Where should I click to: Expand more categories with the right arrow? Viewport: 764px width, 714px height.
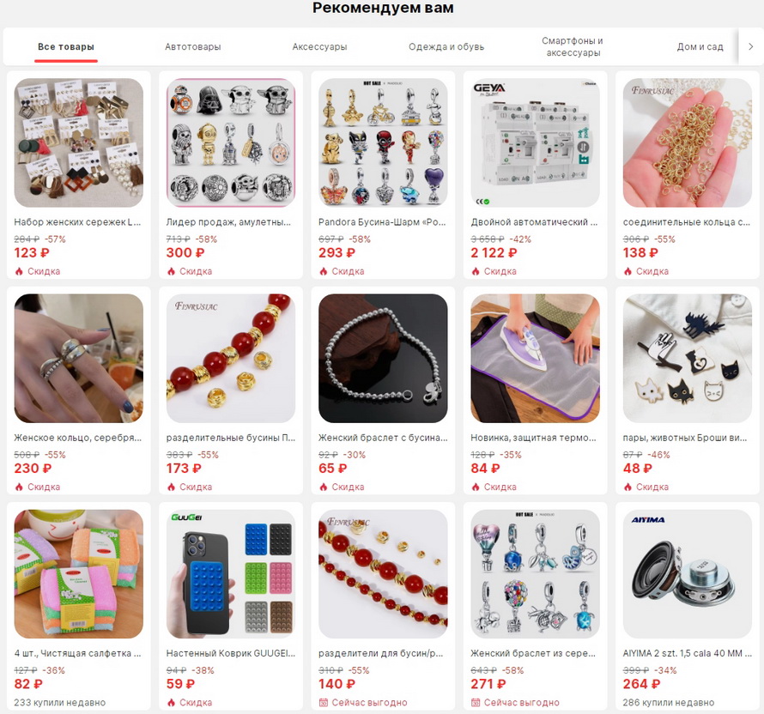750,46
